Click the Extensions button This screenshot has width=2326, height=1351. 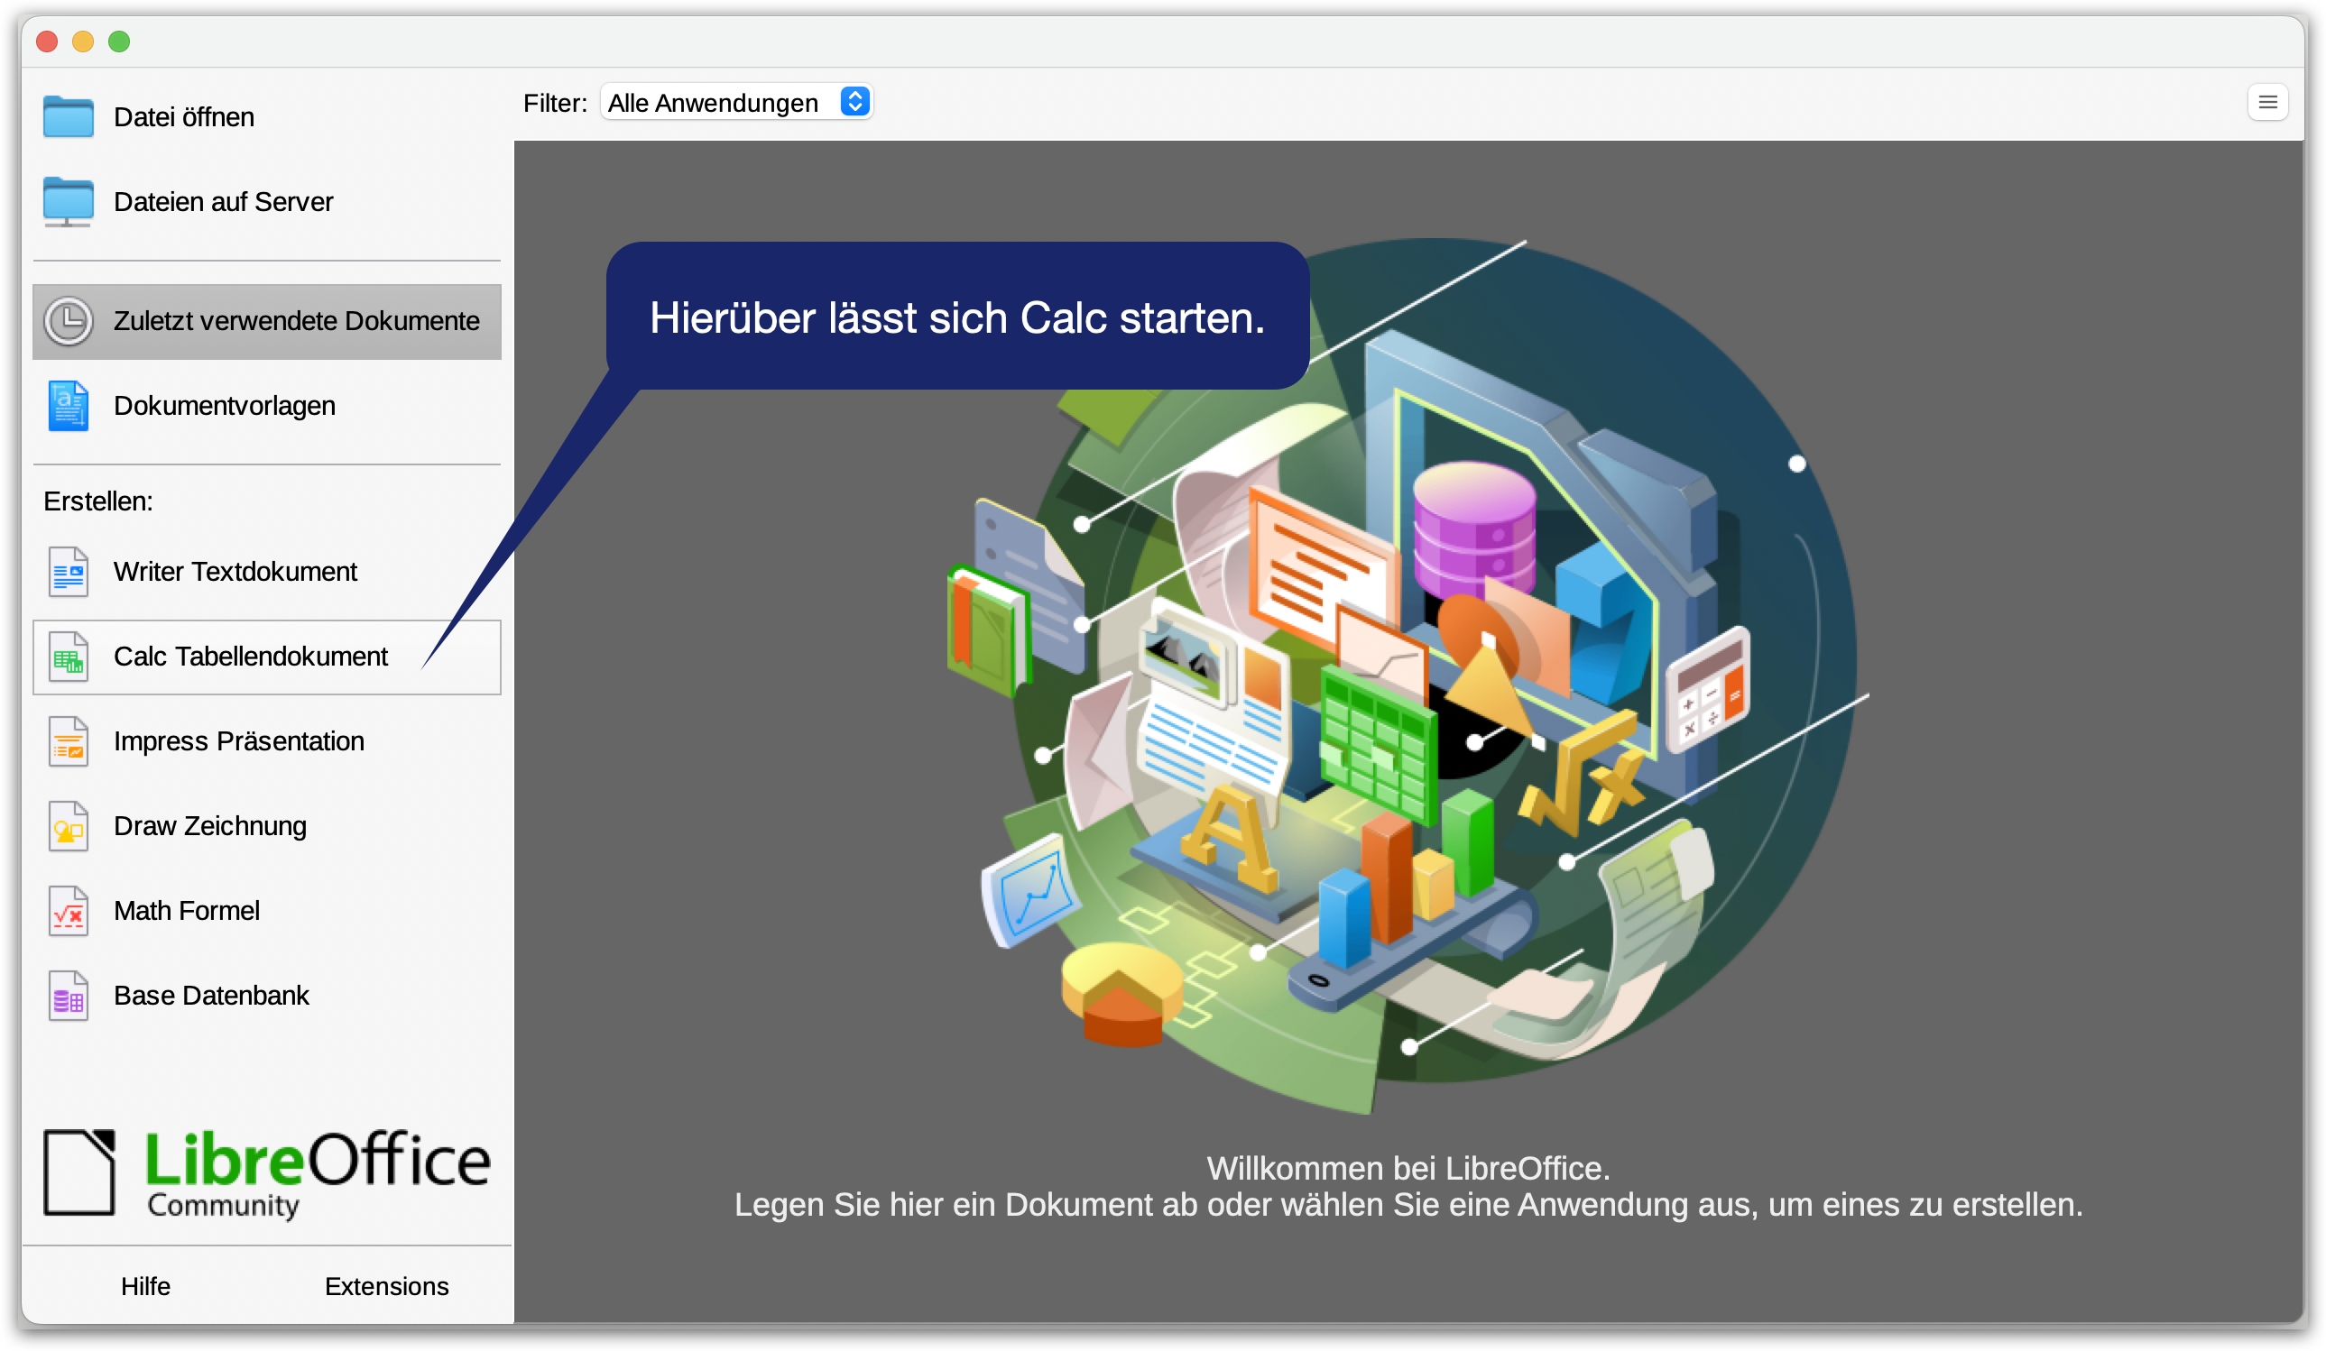click(x=387, y=1286)
